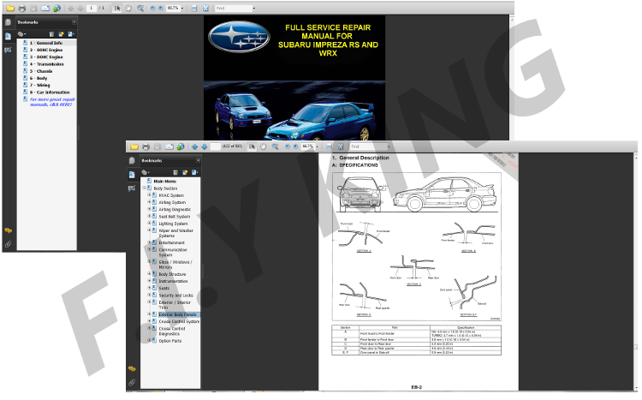Screen dimensions: 642x400
Task: Select 'Wiper and Washer Systems' bookmark
Action: (175, 233)
